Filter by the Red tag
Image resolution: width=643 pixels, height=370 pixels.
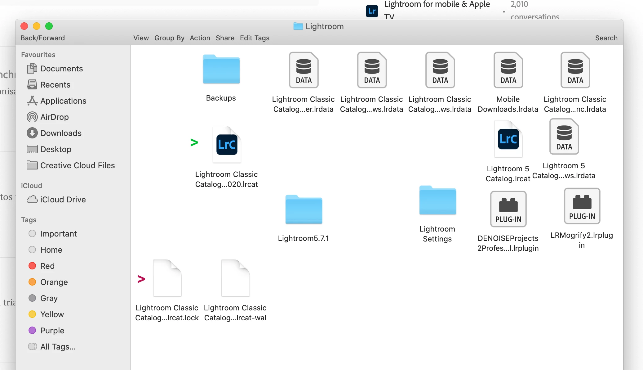[47, 266]
